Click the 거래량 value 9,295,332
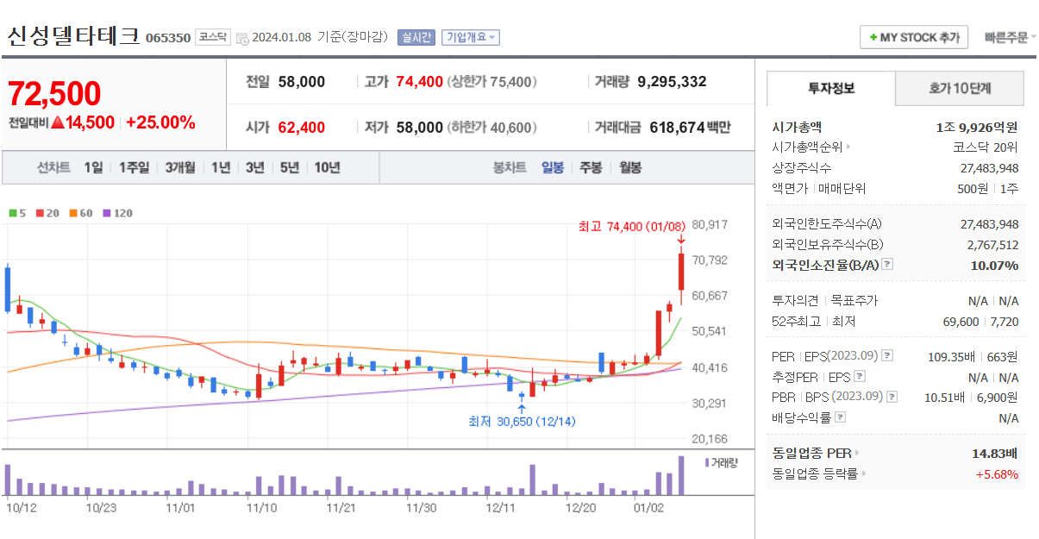This screenshot has height=539, width=1039. (x=672, y=82)
